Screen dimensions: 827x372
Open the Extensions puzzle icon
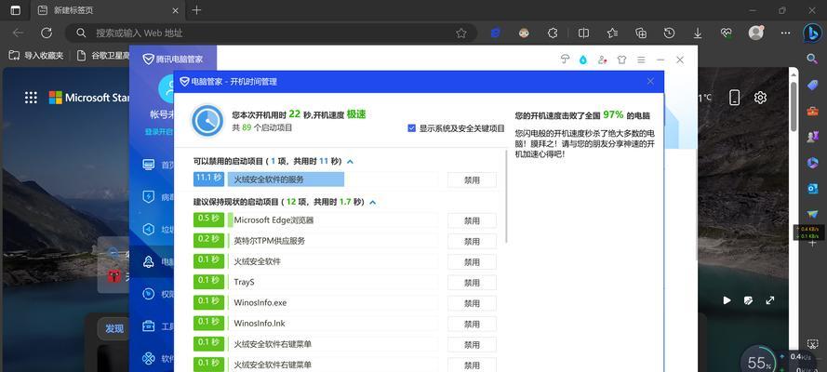(553, 33)
